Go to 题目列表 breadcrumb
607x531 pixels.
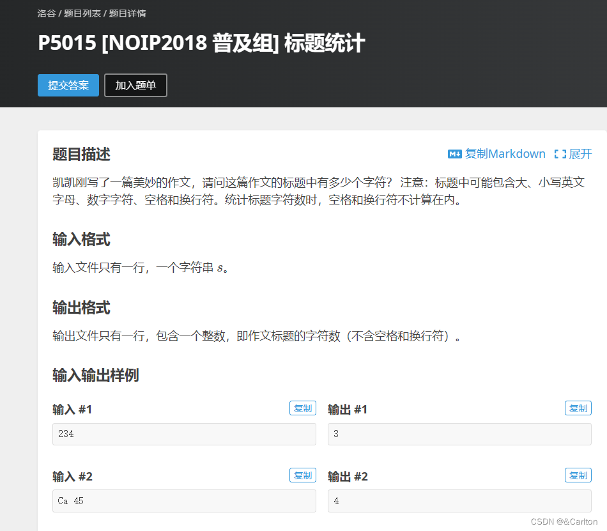pyautogui.click(x=82, y=13)
